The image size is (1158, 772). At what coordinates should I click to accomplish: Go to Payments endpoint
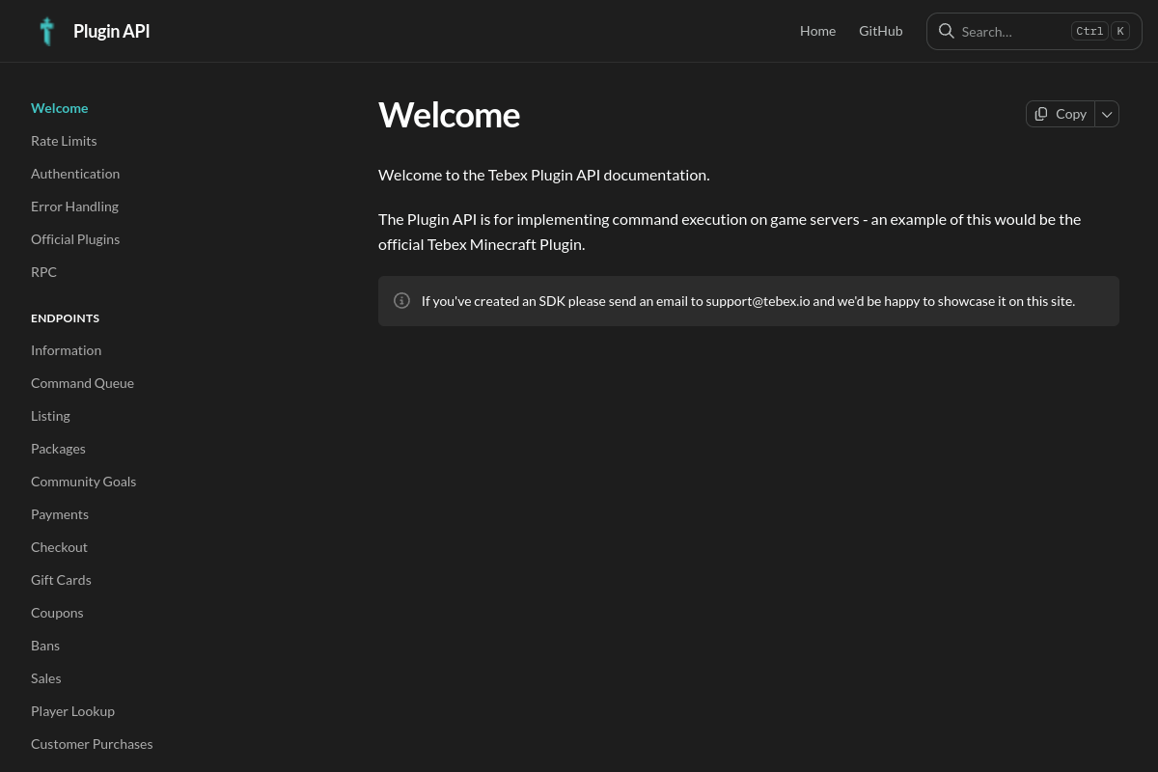coord(60,514)
